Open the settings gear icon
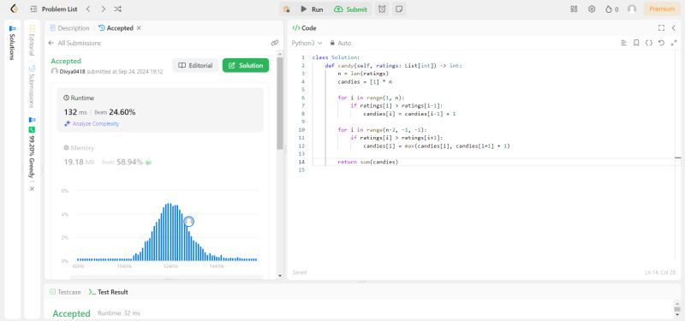This screenshot has height=321, width=685. click(x=592, y=9)
